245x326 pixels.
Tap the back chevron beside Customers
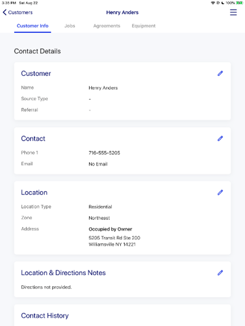click(5, 12)
